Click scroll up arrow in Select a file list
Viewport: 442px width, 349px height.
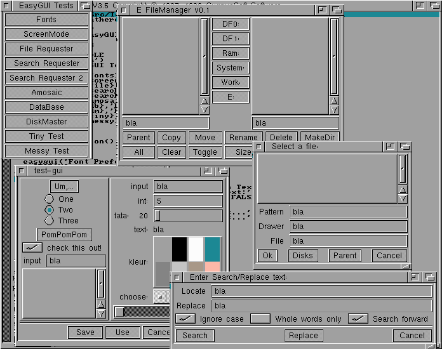(403, 190)
